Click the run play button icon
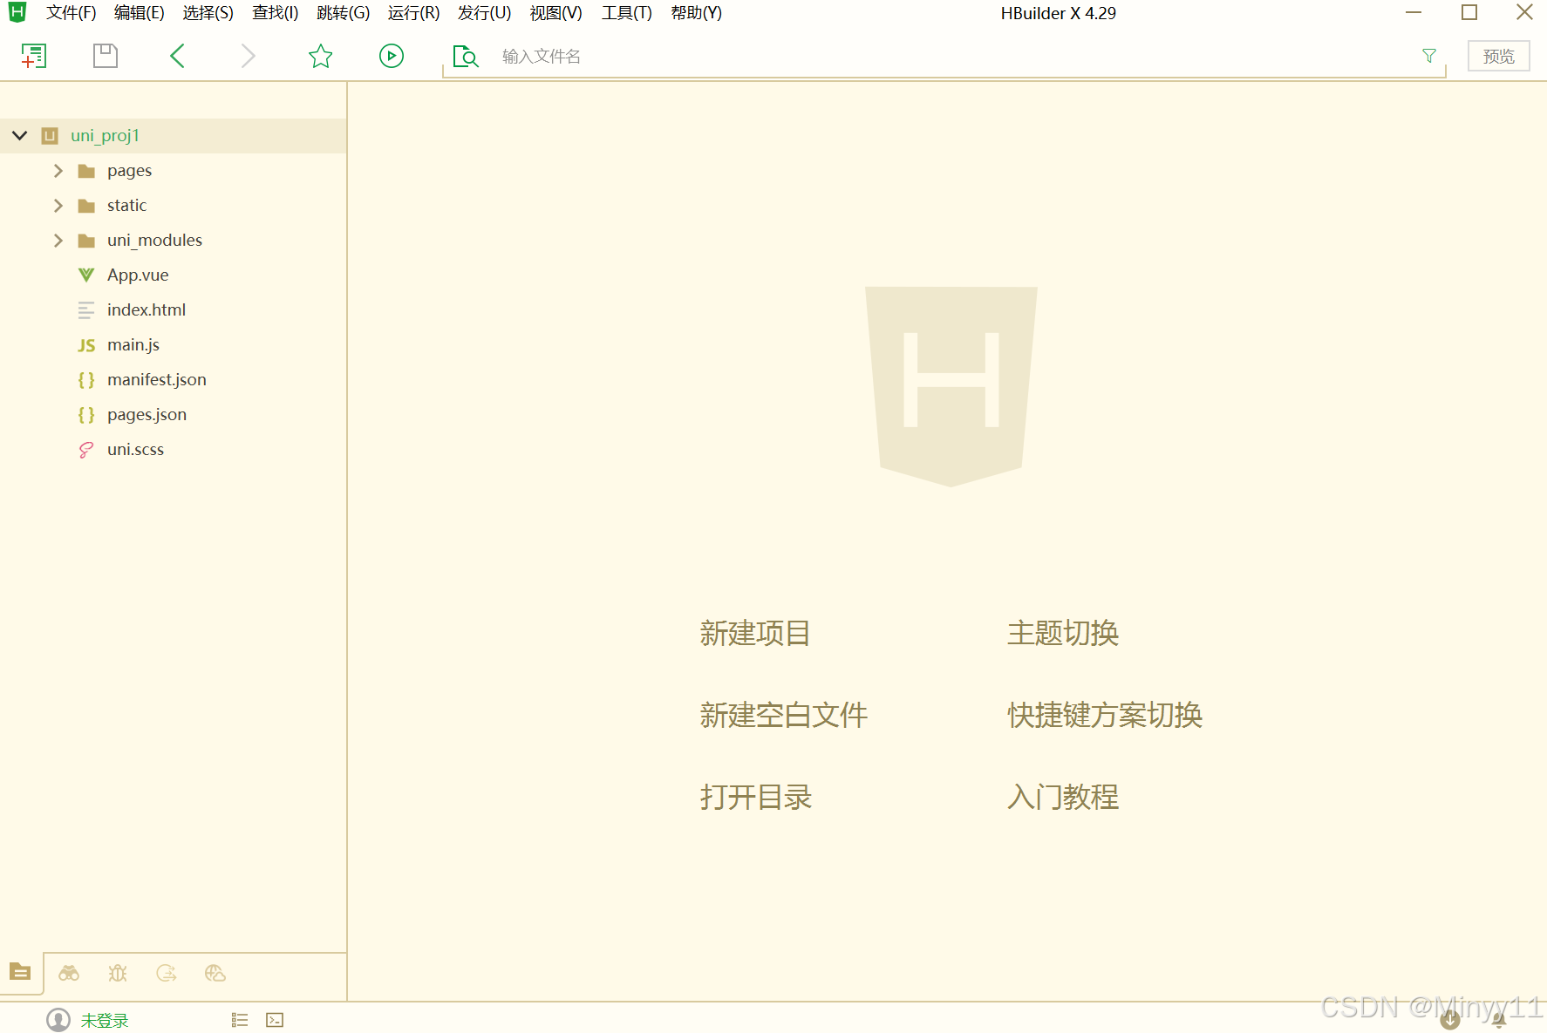Screen dimensions: 1547x1033 (392, 56)
